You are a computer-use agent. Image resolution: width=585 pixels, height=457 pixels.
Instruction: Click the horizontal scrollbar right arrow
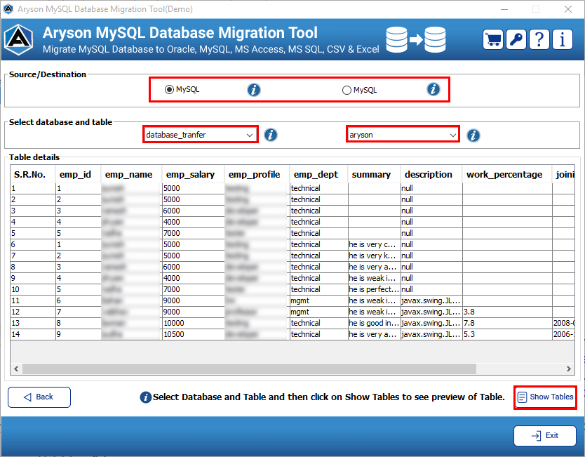point(569,369)
